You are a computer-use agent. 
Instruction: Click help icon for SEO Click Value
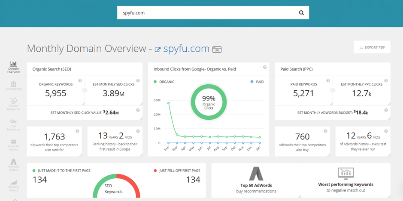(x=138, y=110)
